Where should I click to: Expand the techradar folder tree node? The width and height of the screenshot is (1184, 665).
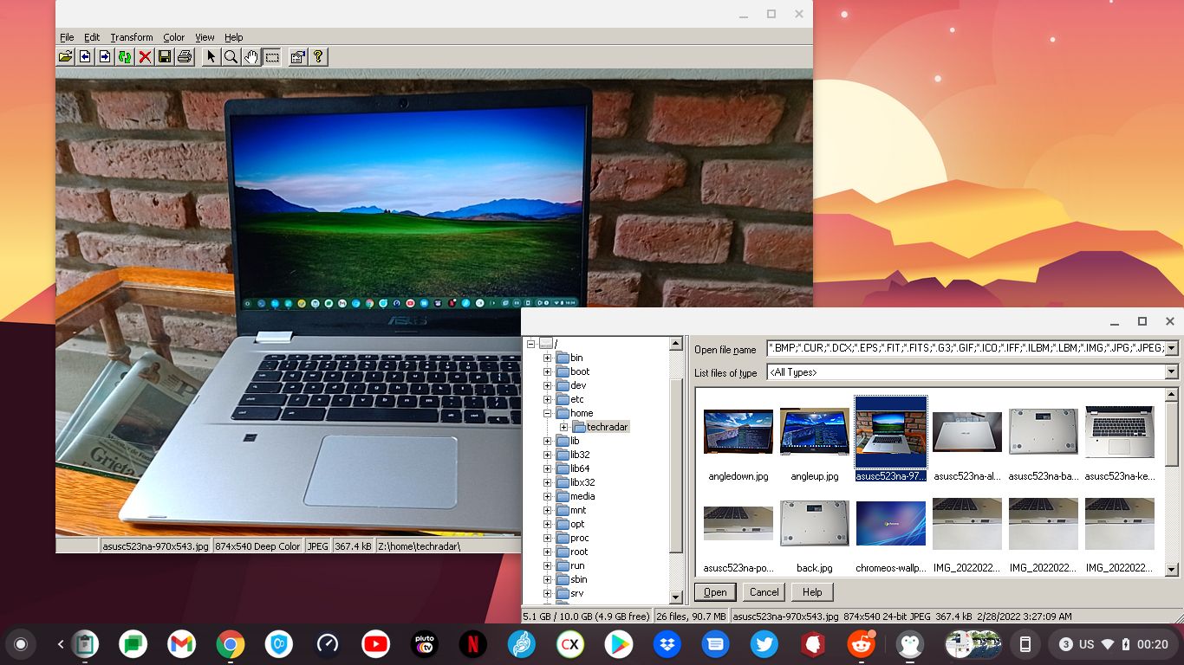[x=563, y=427]
